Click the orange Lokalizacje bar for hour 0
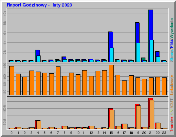 12,80
